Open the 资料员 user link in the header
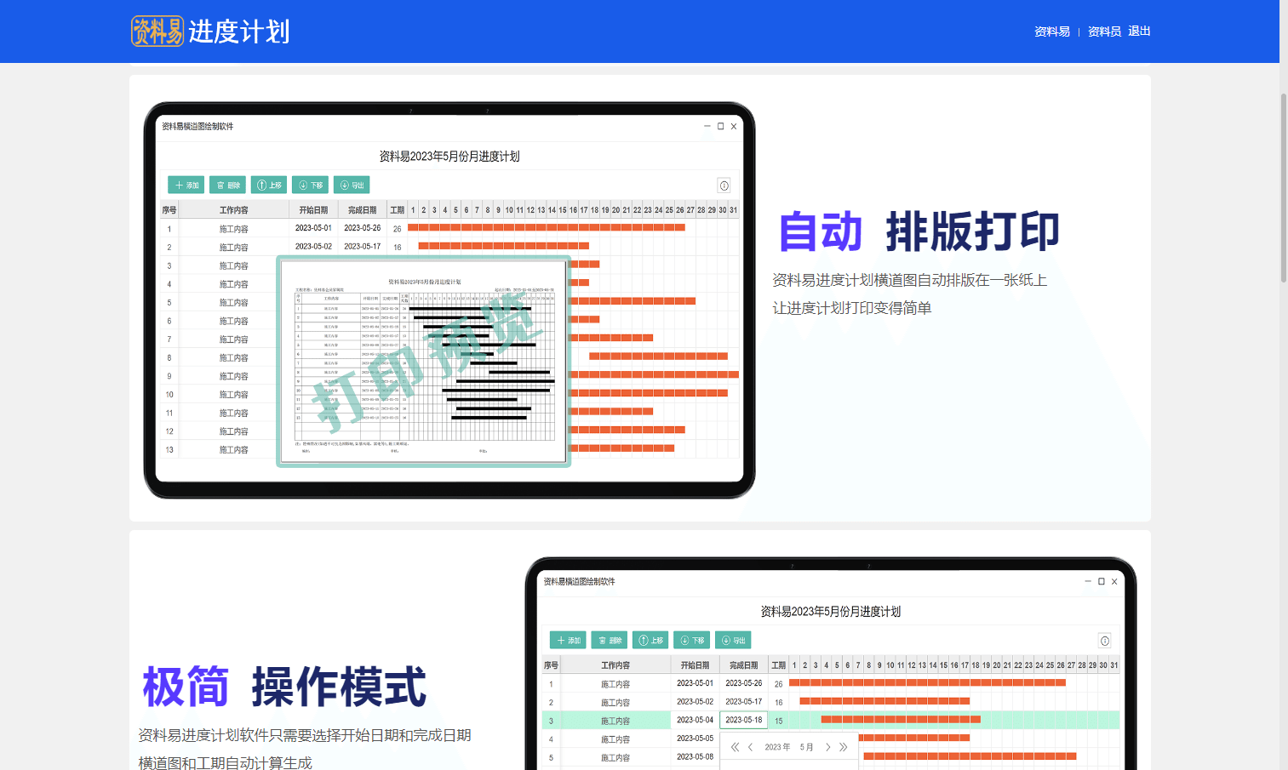Screen dimensions: 1288x770 click(1104, 31)
